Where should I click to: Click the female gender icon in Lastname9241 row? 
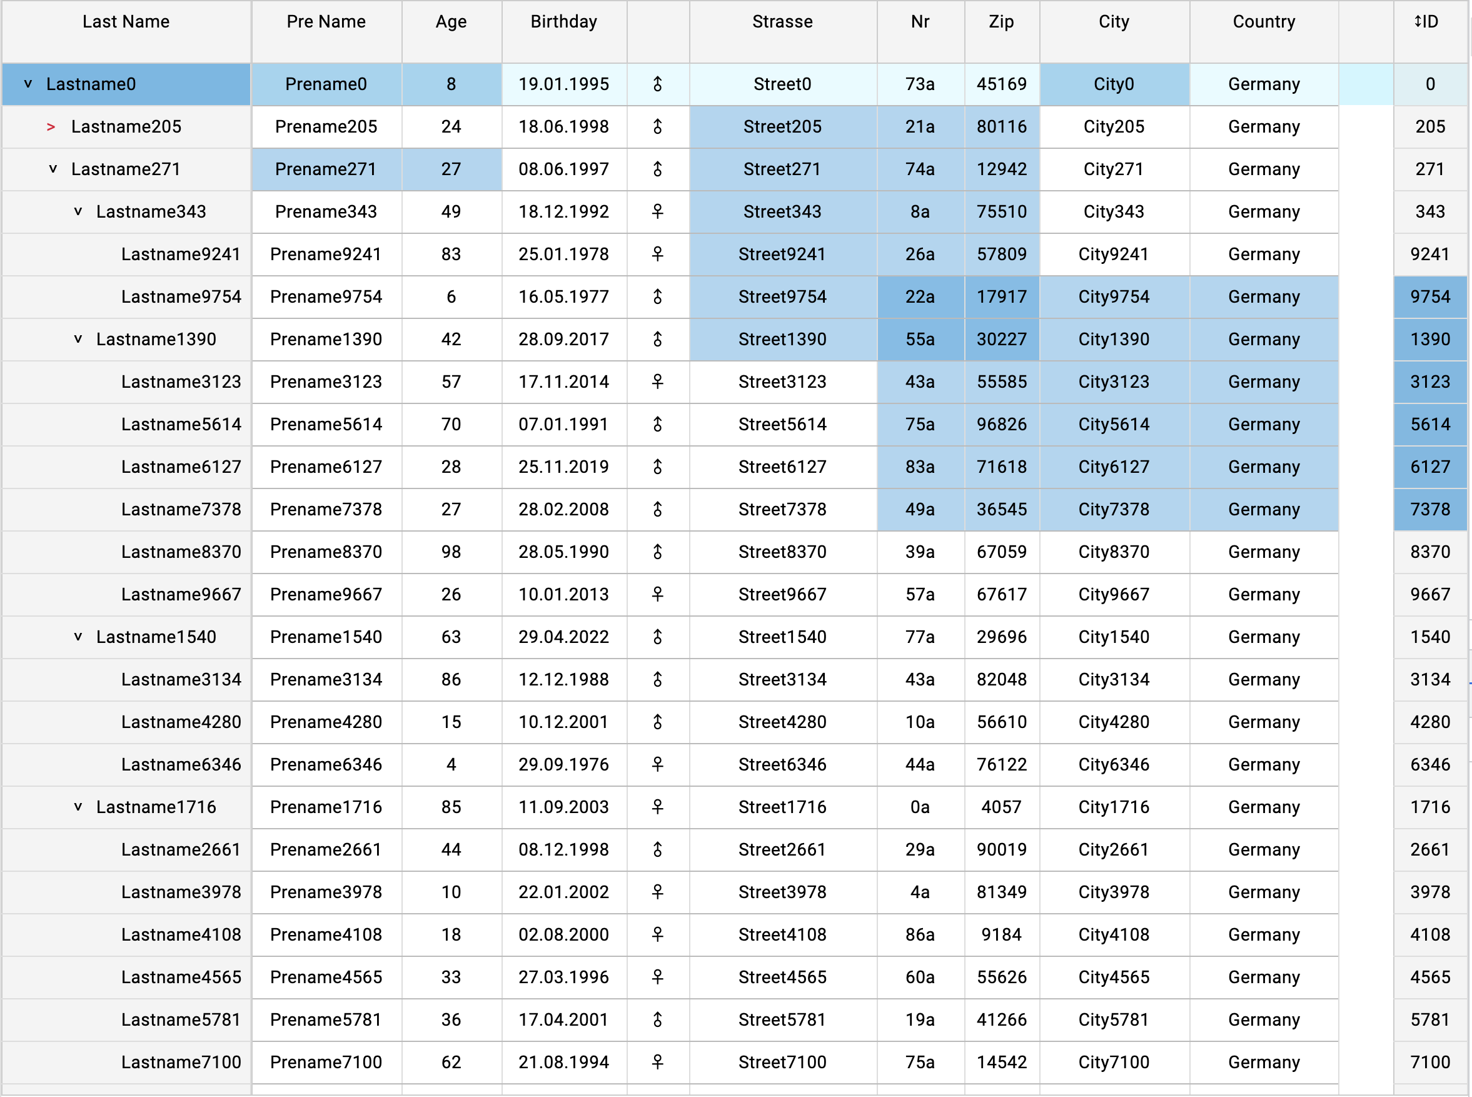coord(657,255)
